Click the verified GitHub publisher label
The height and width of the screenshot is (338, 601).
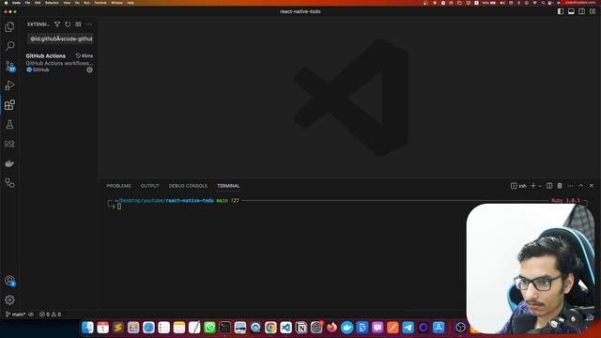point(38,69)
